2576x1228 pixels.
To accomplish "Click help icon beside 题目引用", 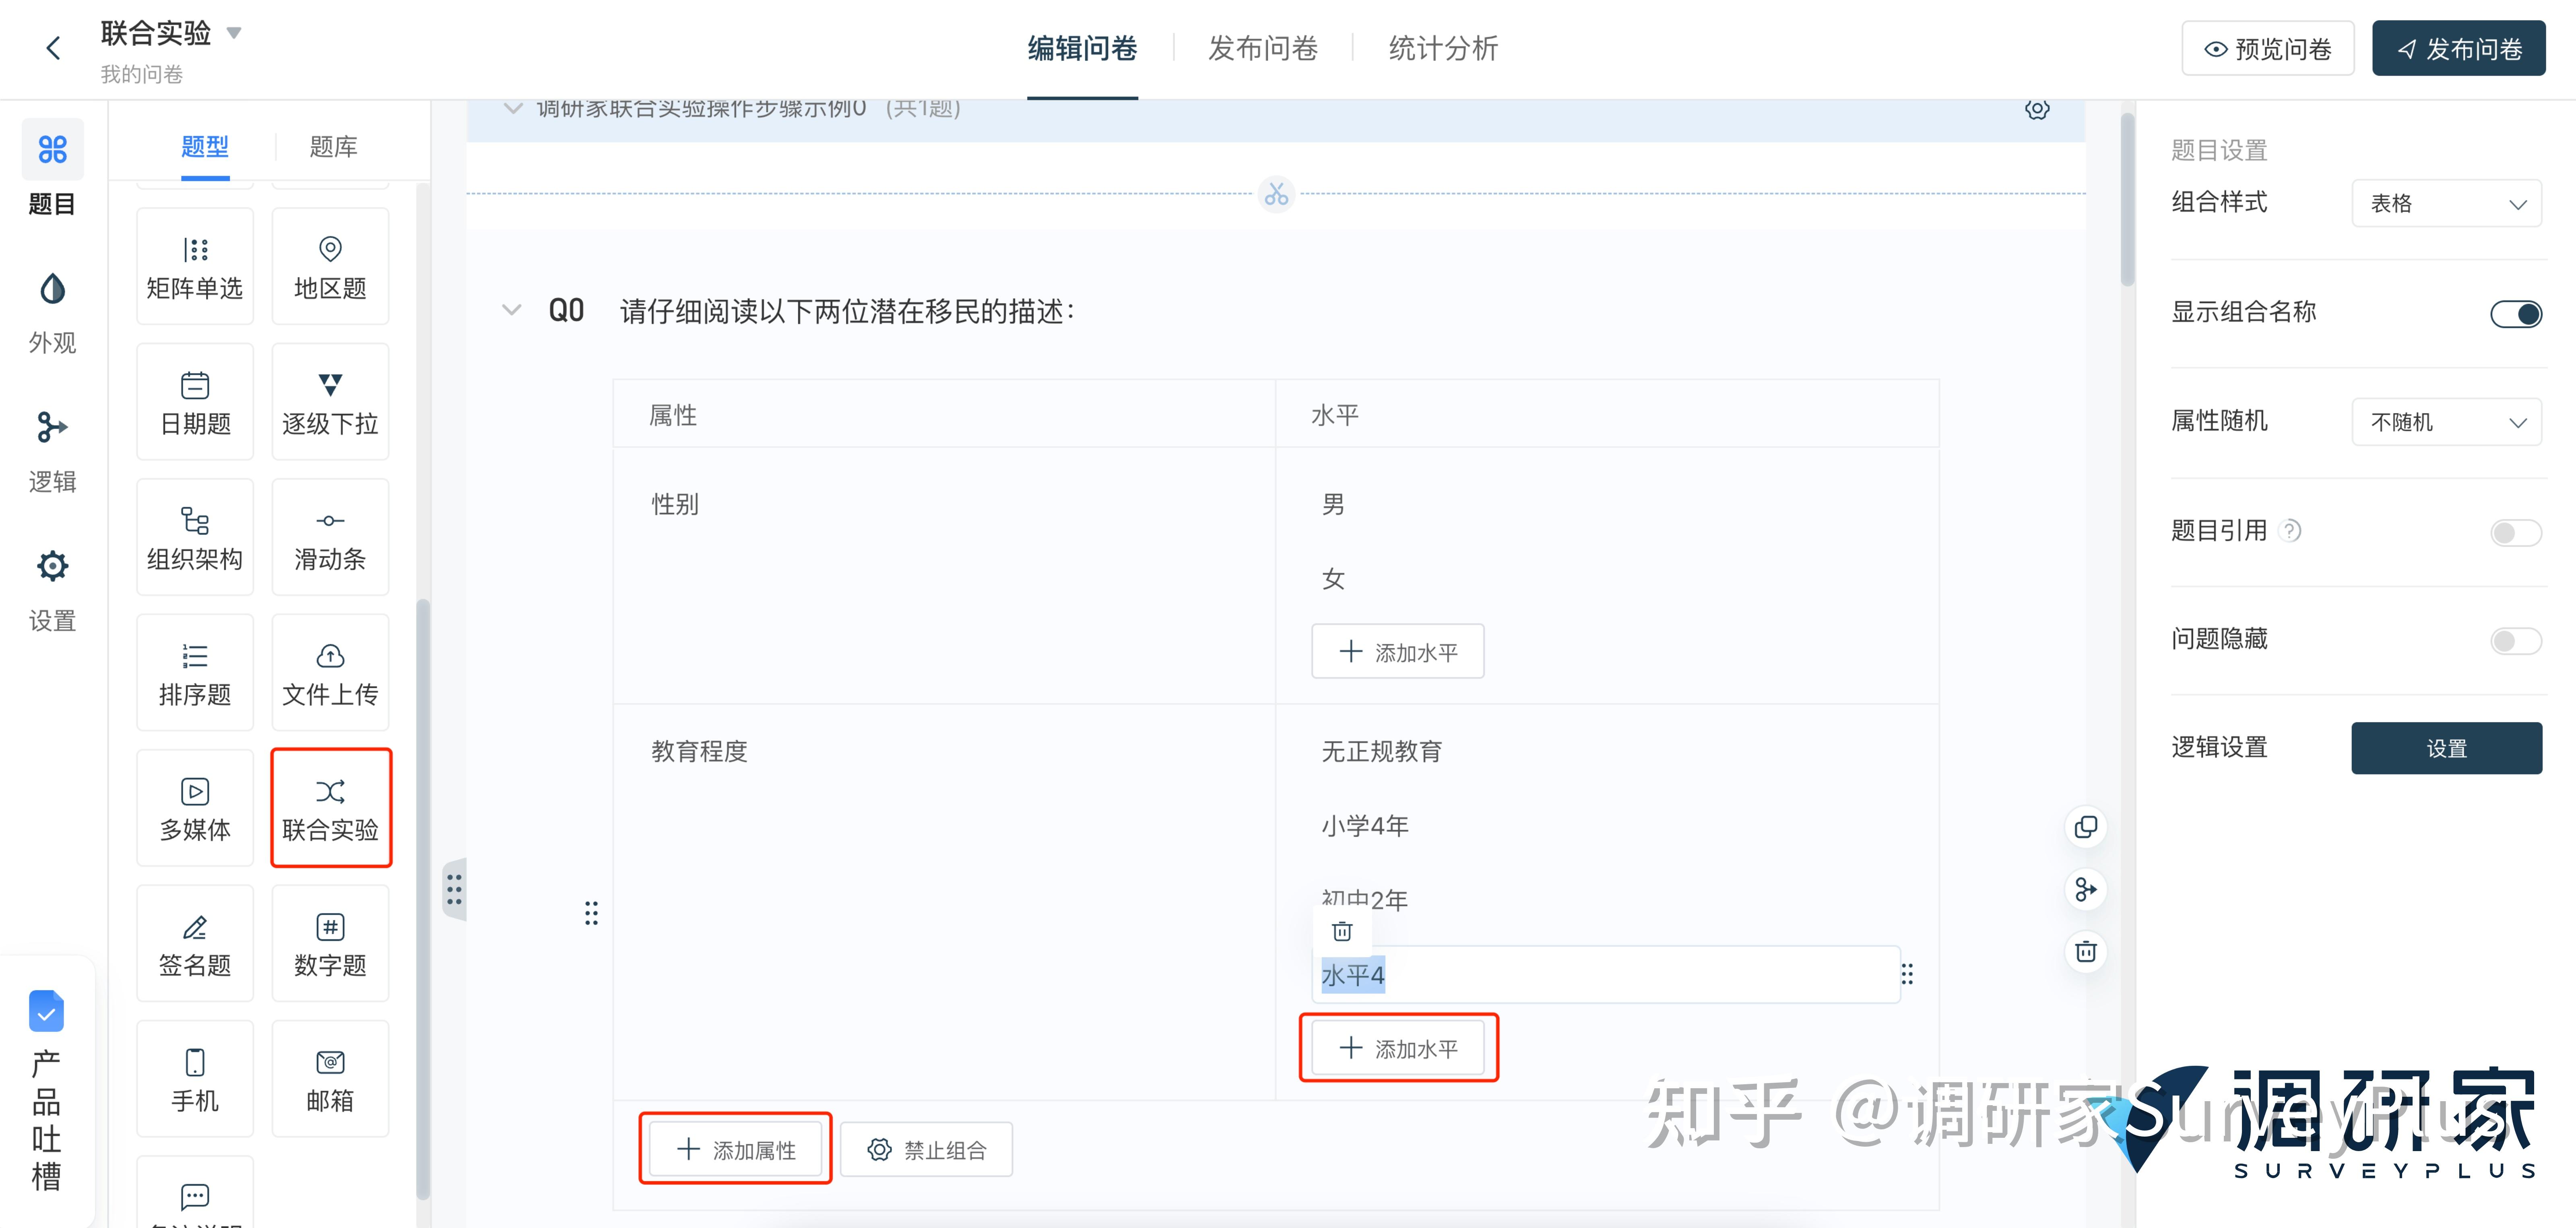I will [x=2290, y=531].
